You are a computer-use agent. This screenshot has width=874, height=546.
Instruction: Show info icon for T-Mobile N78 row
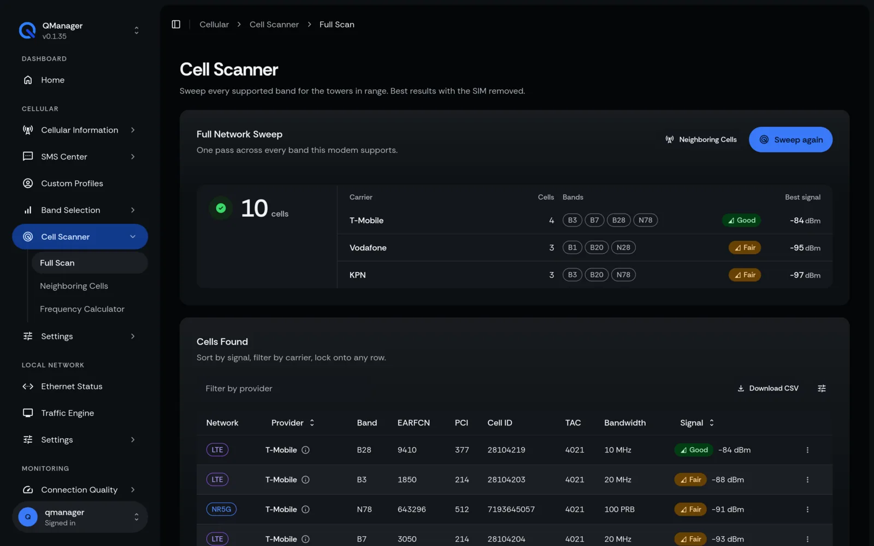pos(306,509)
